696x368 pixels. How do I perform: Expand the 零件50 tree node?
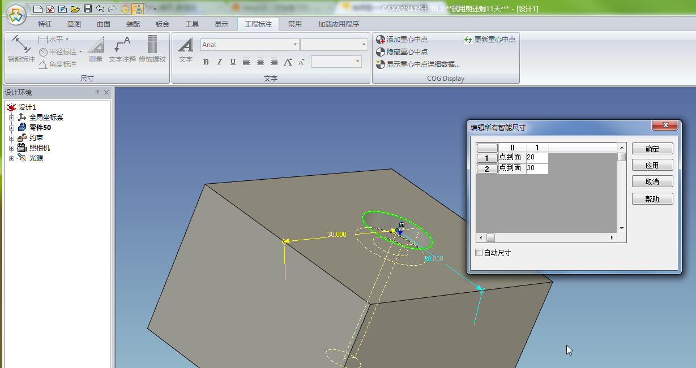(x=12, y=128)
